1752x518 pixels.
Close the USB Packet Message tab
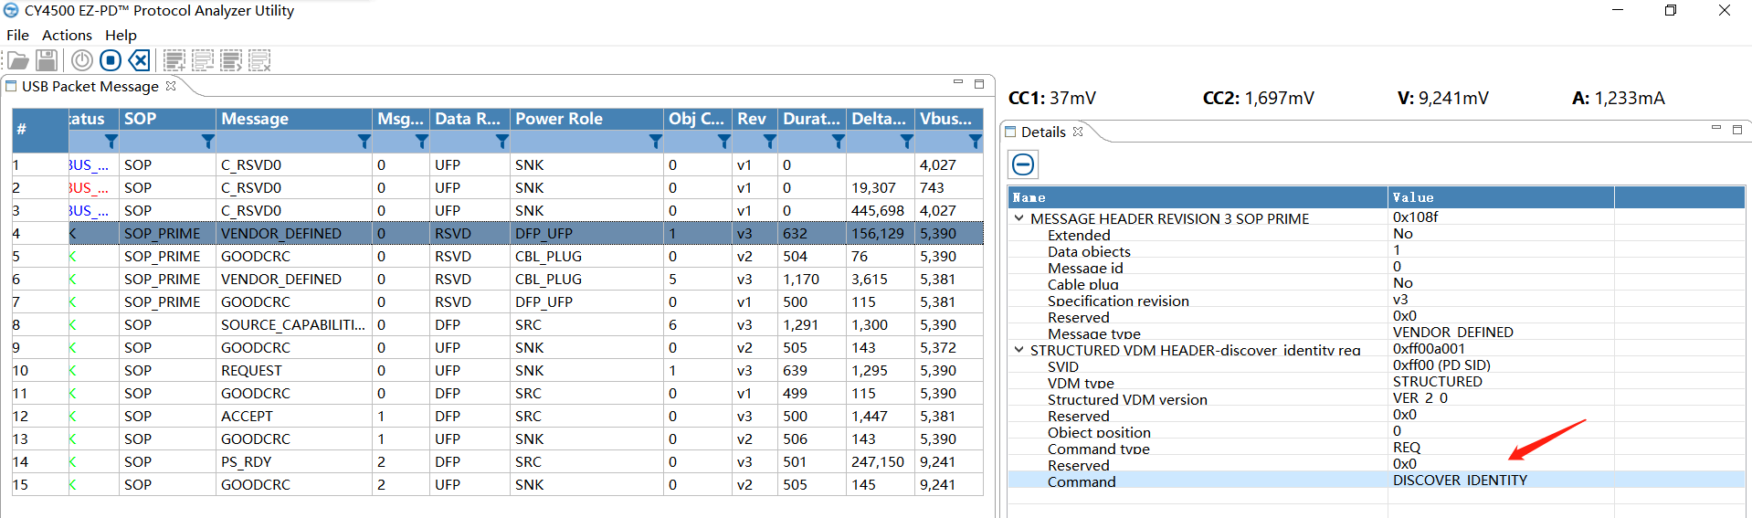pyautogui.click(x=171, y=86)
